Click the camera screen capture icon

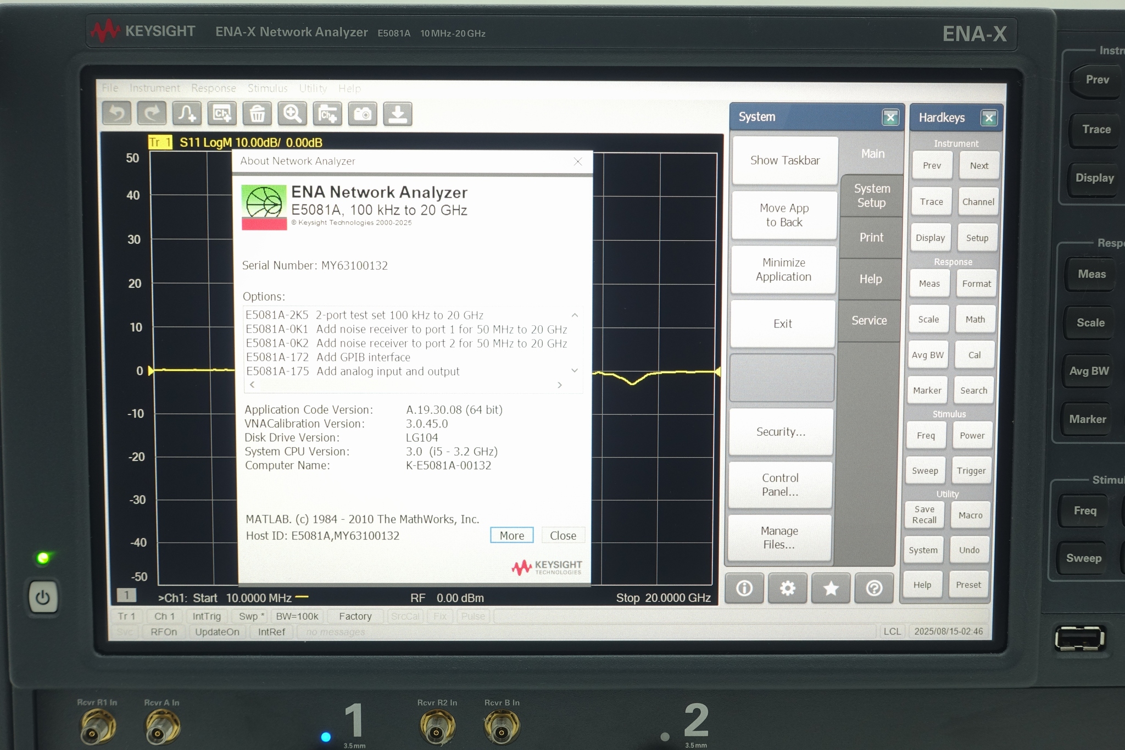point(363,114)
